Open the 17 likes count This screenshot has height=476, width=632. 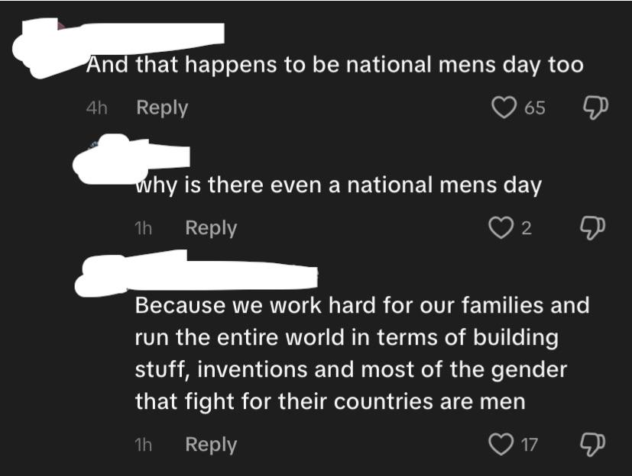530,445
